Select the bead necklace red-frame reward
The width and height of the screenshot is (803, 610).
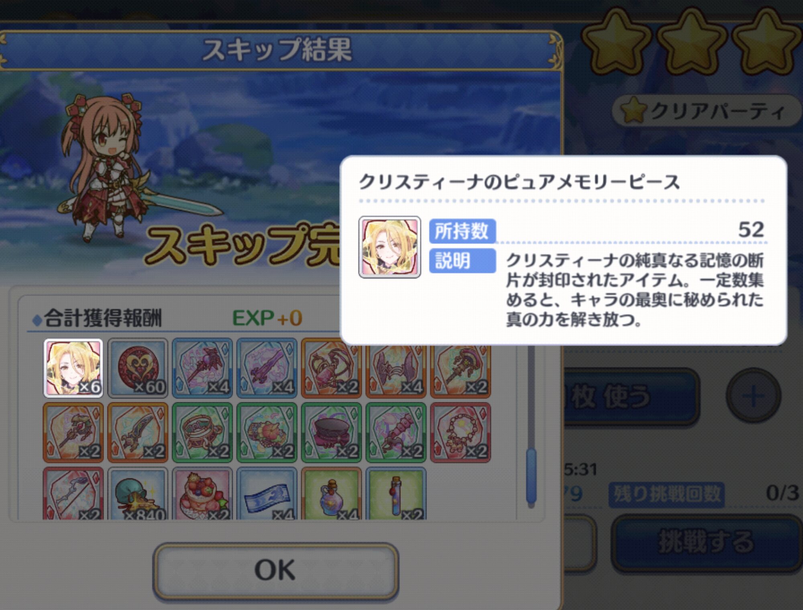(x=461, y=433)
